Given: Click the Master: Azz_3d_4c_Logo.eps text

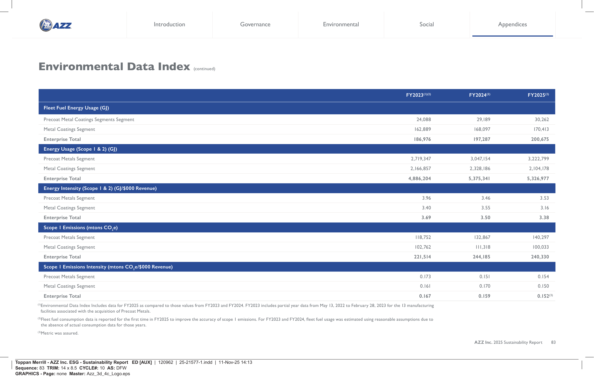Looking at the screenshot, I should (x=100, y=374).
